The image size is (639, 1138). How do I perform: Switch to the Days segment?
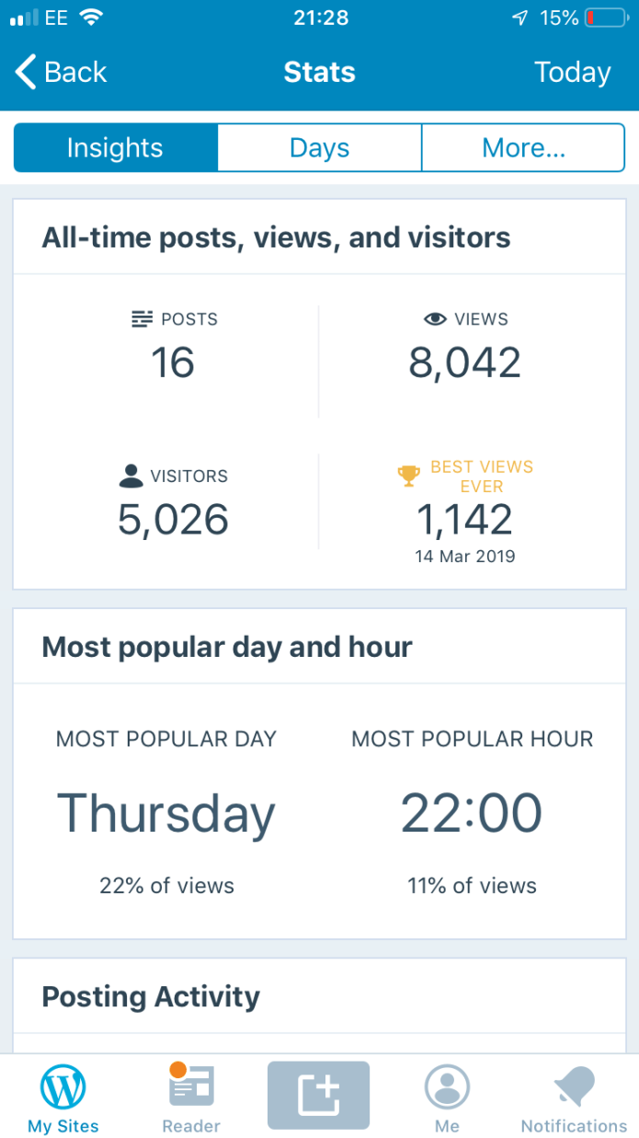[x=319, y=148]
